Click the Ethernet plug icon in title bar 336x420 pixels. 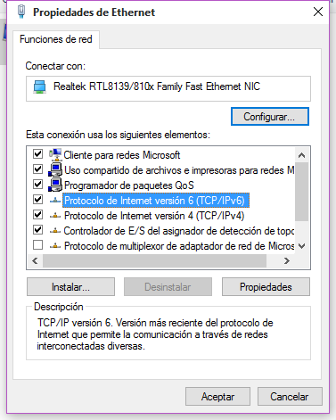click(x=21, y=12)
